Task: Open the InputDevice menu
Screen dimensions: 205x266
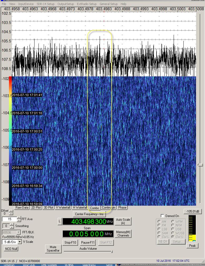Action: tap(26, 4)
